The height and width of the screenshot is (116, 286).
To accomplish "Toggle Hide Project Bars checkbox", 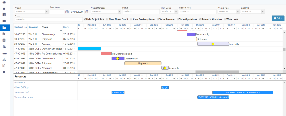I will [x=85, y=19].
